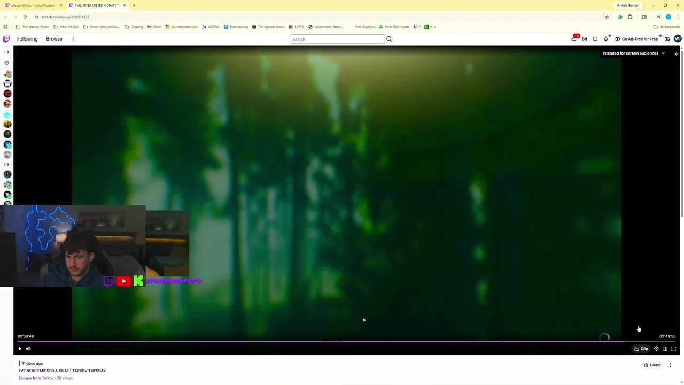684x385 pixels.
Task: Switch to the WatsonWorks browser tab
Action: (x=33, y=5)
